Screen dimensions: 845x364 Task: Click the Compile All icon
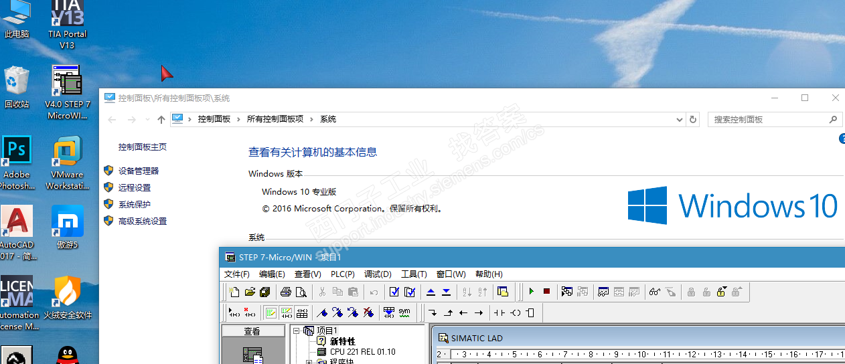410,292
